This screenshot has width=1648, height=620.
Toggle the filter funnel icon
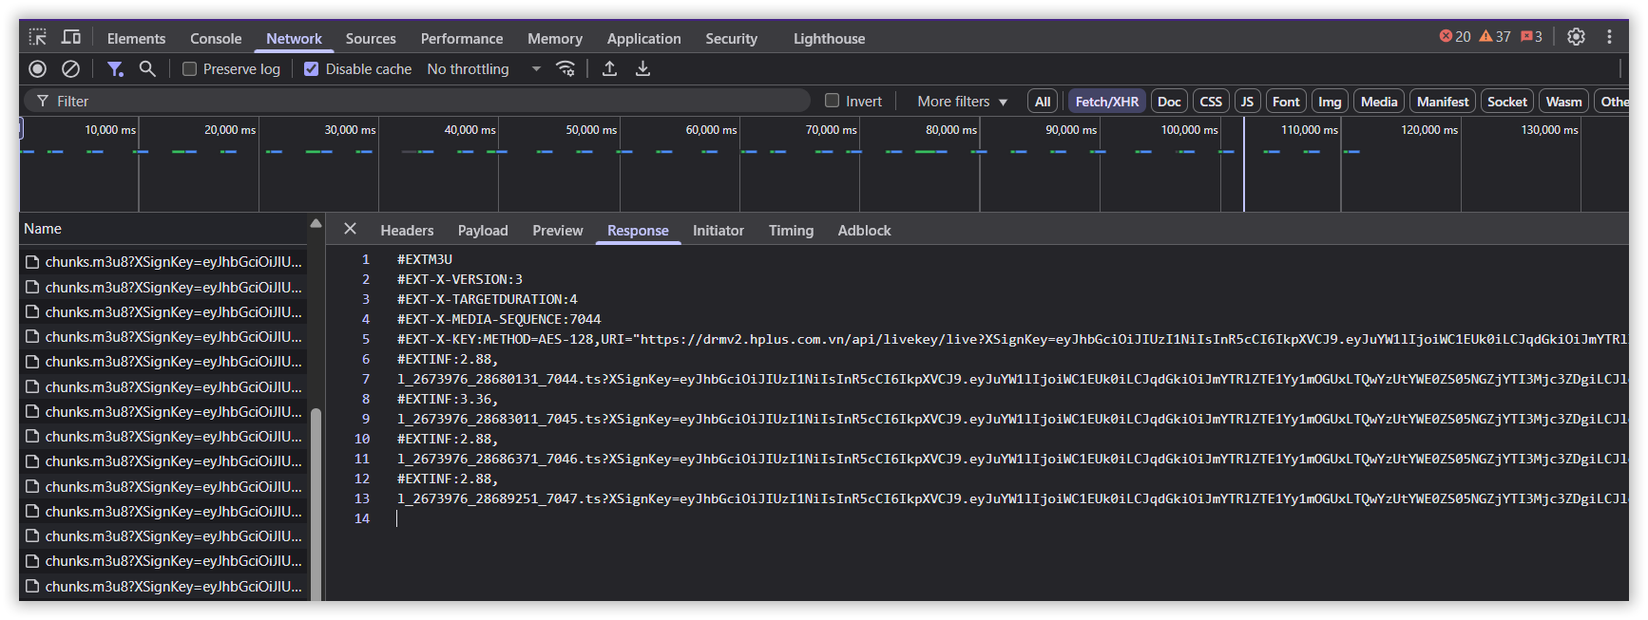coord(115,68)
